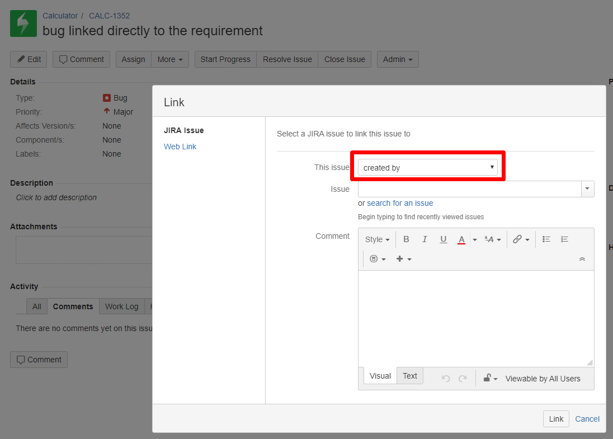Redo the last editor change

coord(463,378)
